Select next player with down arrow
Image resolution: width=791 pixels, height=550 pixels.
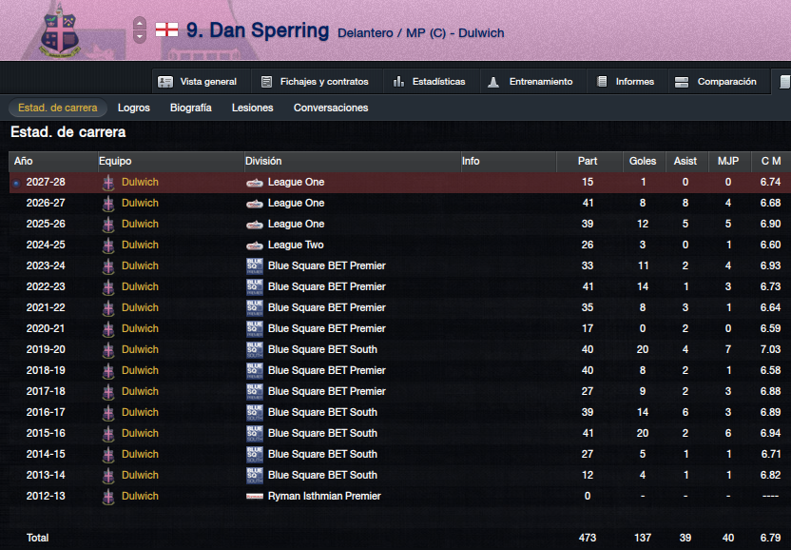coord(140,36)
